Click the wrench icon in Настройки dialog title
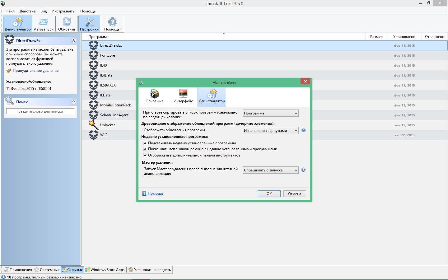 tap(142, 83)
